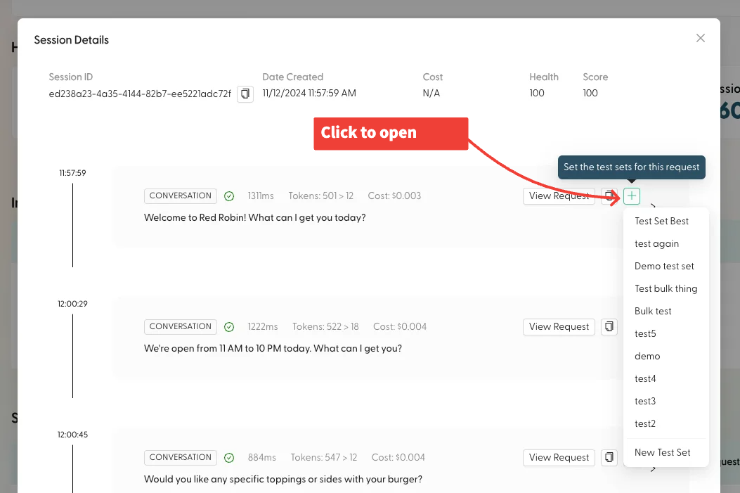The width and height of the screenshot is (740, 493).
Task: Create a New Test Set
Action: coord(662,452)
